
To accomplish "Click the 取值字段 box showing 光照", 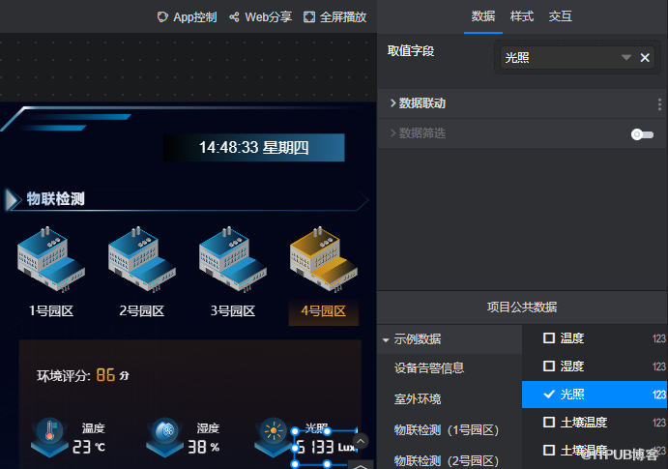I will (577, 57).
